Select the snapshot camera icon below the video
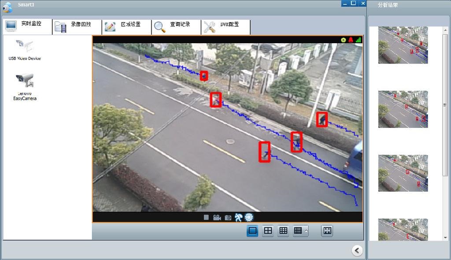Image resolution: width=451 pixels, height=260 pixels. pyautogui.click(x=228, y=217)
